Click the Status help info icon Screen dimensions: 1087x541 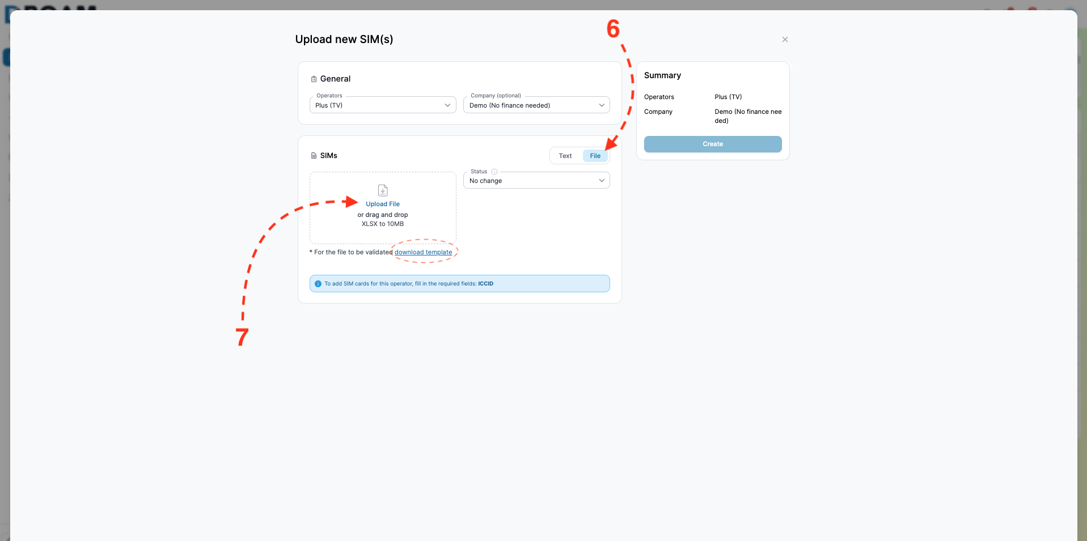click(494, 172)
